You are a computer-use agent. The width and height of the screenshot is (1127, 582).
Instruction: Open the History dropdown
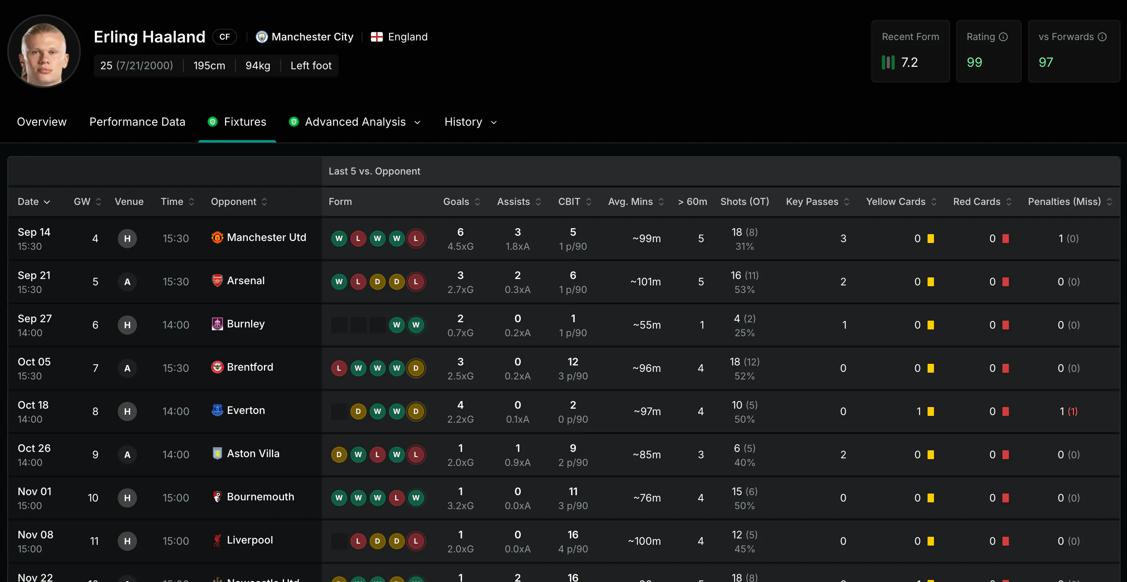click(471, 122)
